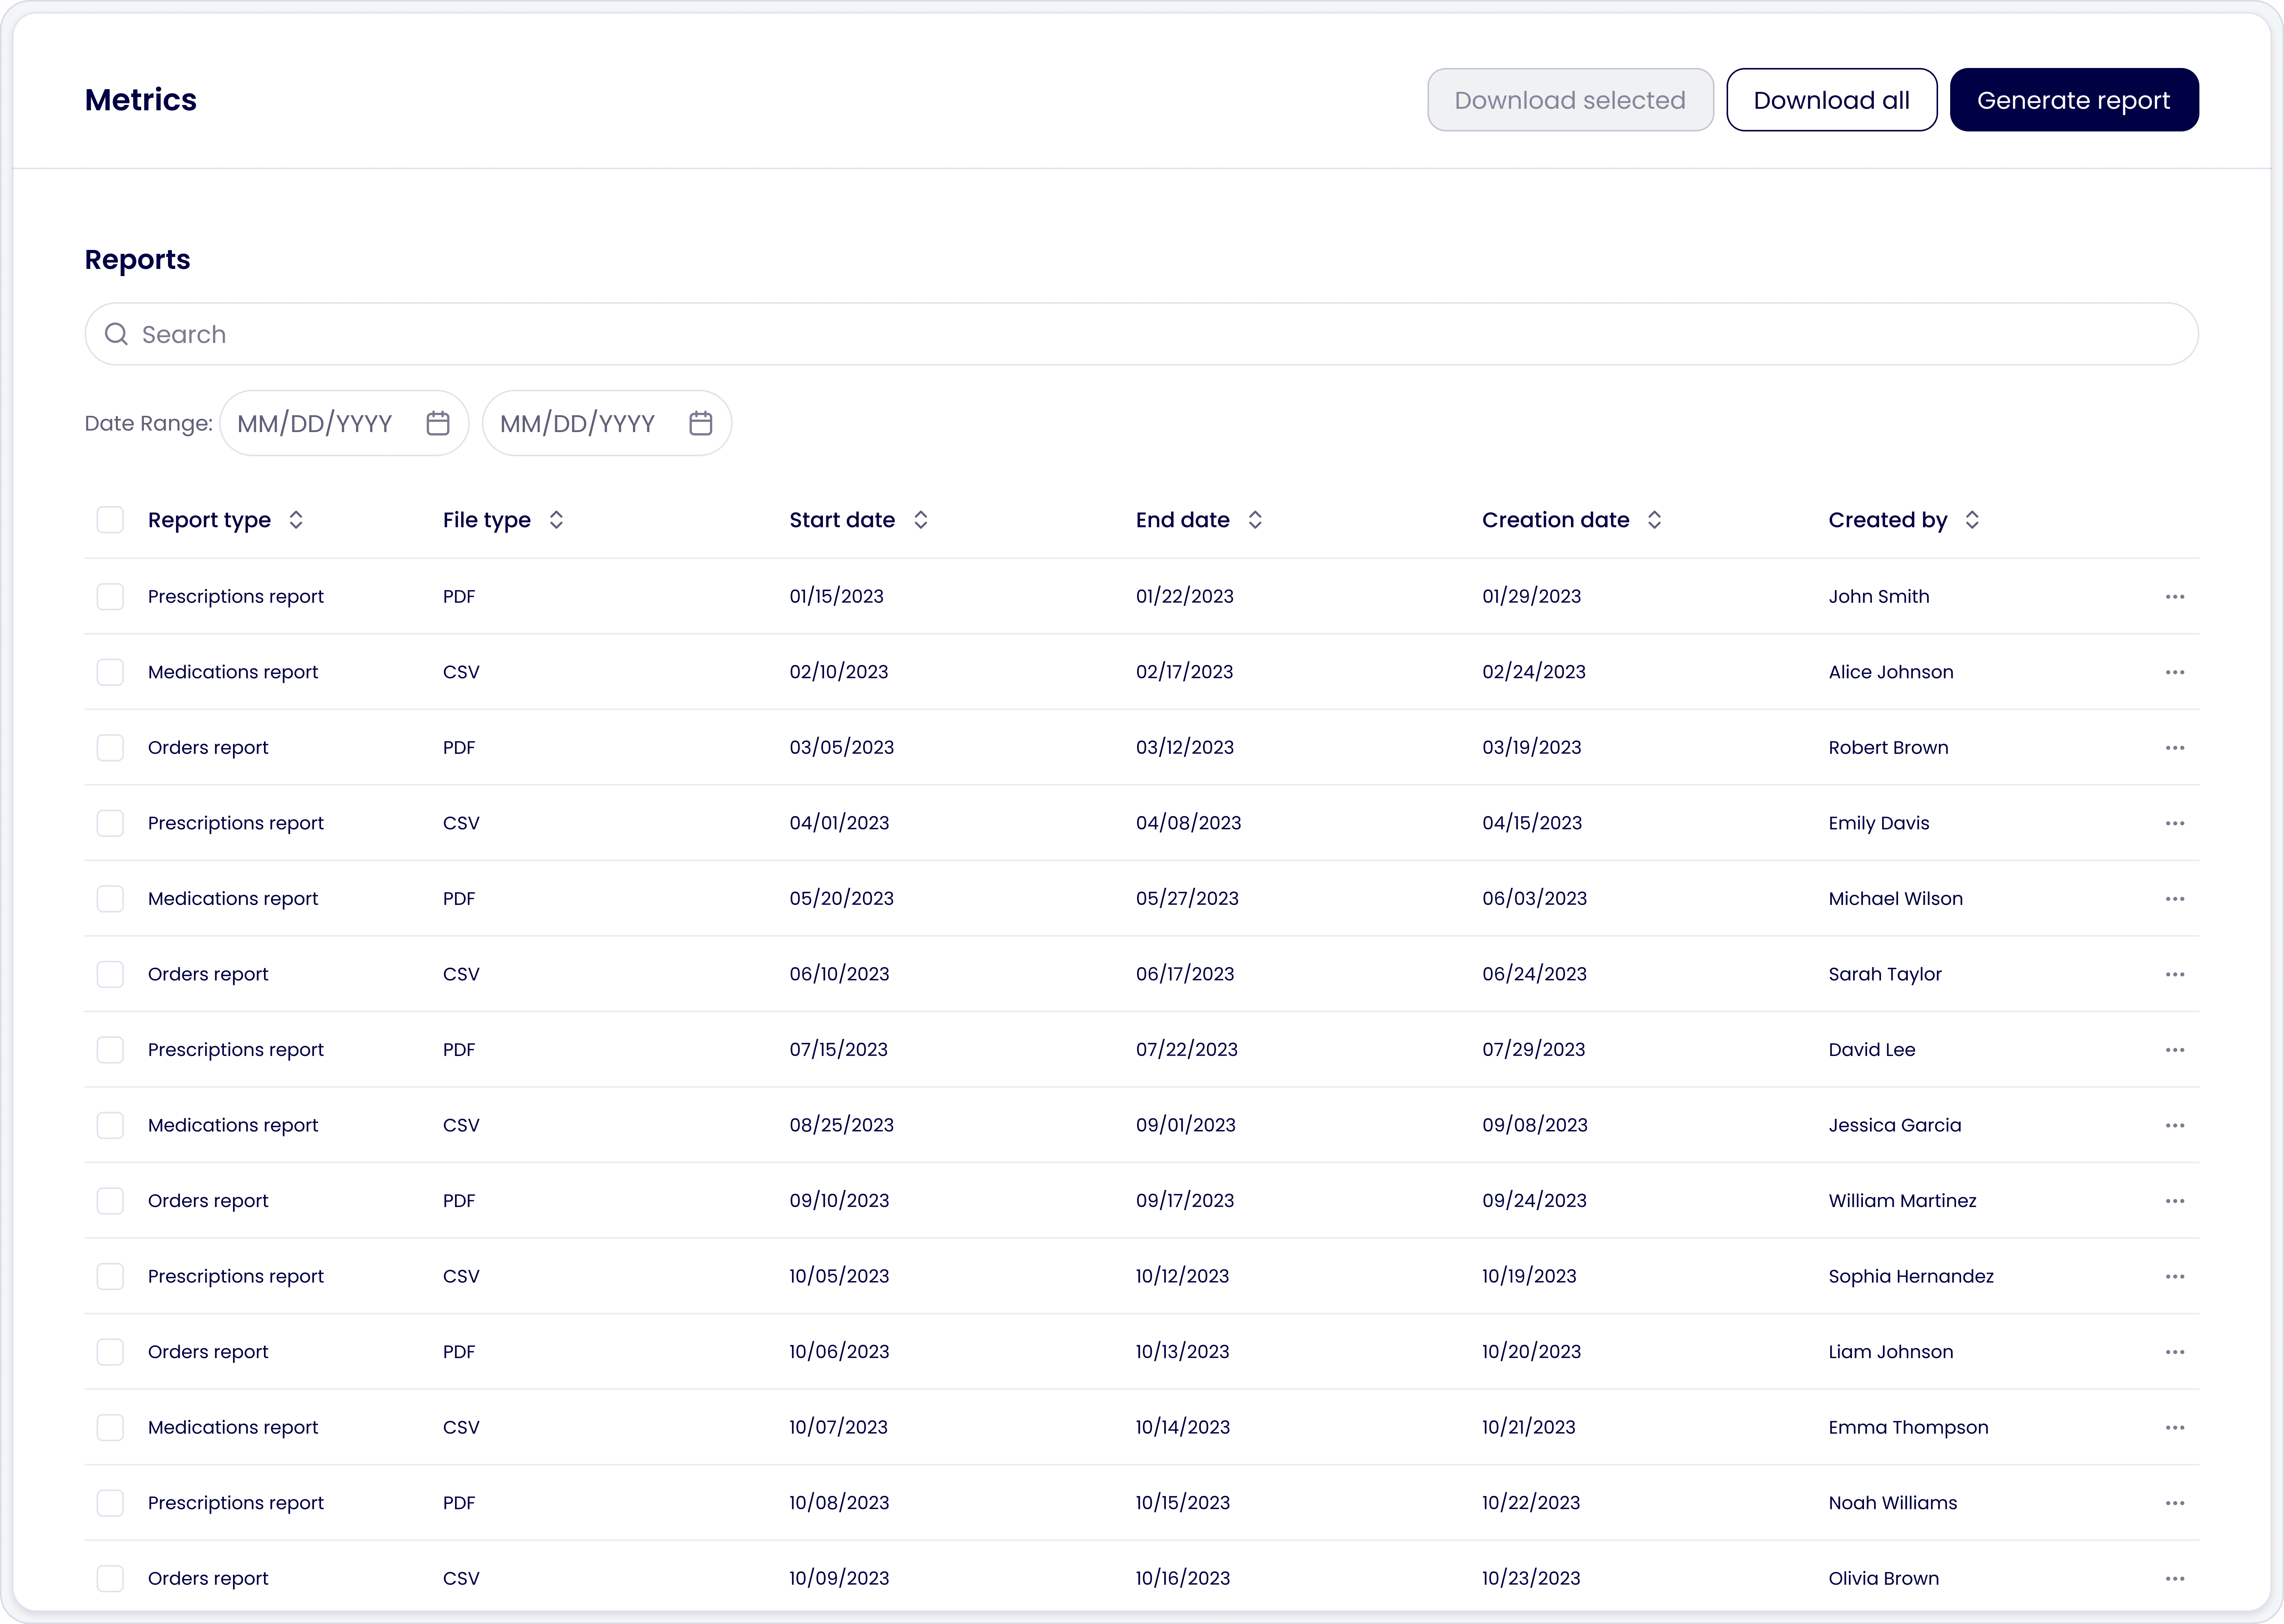
Task: Check the row created by Noah Williams
Action: (x=110, y=1503)
